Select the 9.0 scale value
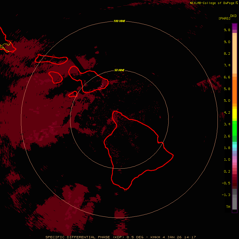This screenshot has width=239, height=239. coord(227,42)
